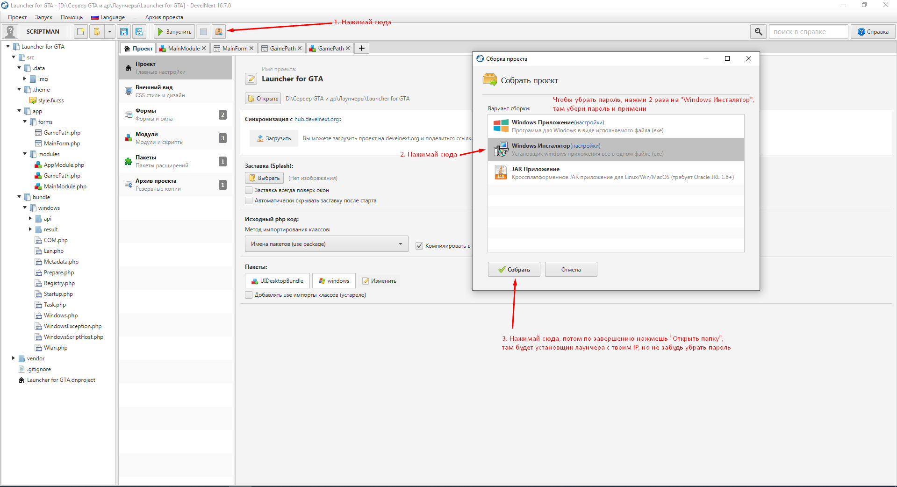The image size is (897, 487).
Task: Select WindowsScriptHost.php in project tree
Action: [x=73, y=337]
